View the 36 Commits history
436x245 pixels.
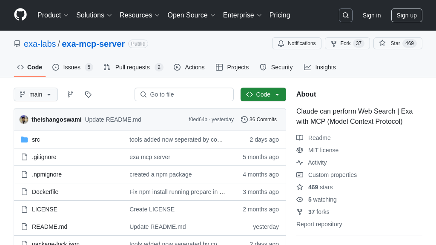(259, 120)
